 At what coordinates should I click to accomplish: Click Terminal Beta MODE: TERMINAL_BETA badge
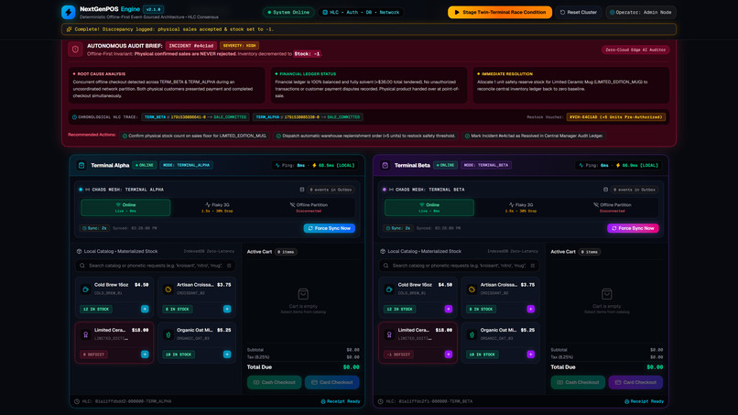pyautogui.click(x=486, y=165)
